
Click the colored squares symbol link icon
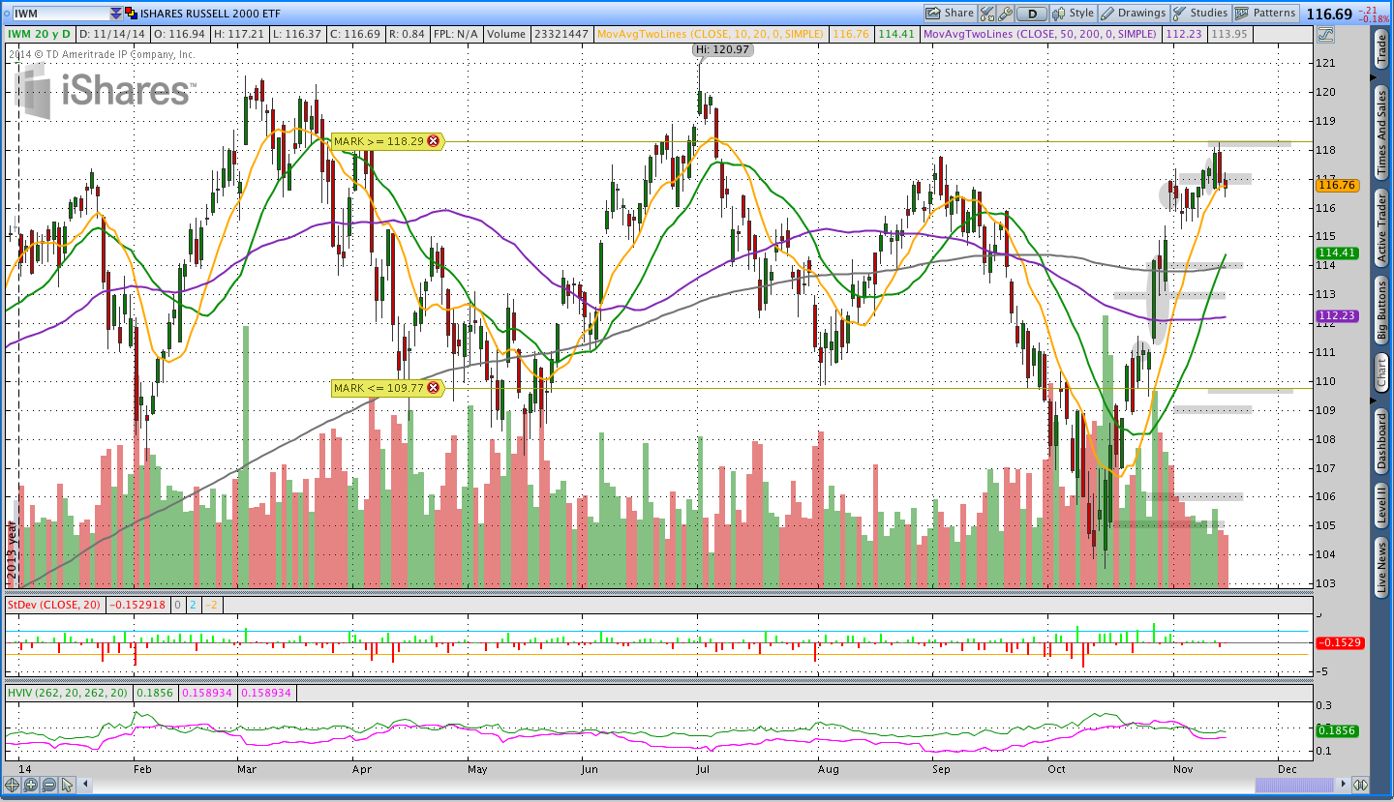[131, 14]
